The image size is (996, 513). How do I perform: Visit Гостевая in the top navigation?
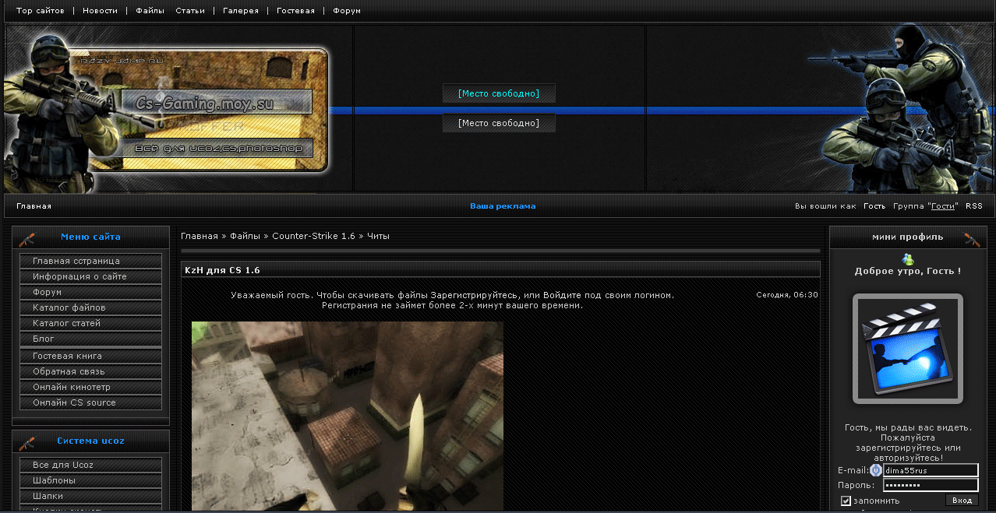(295, 11)
